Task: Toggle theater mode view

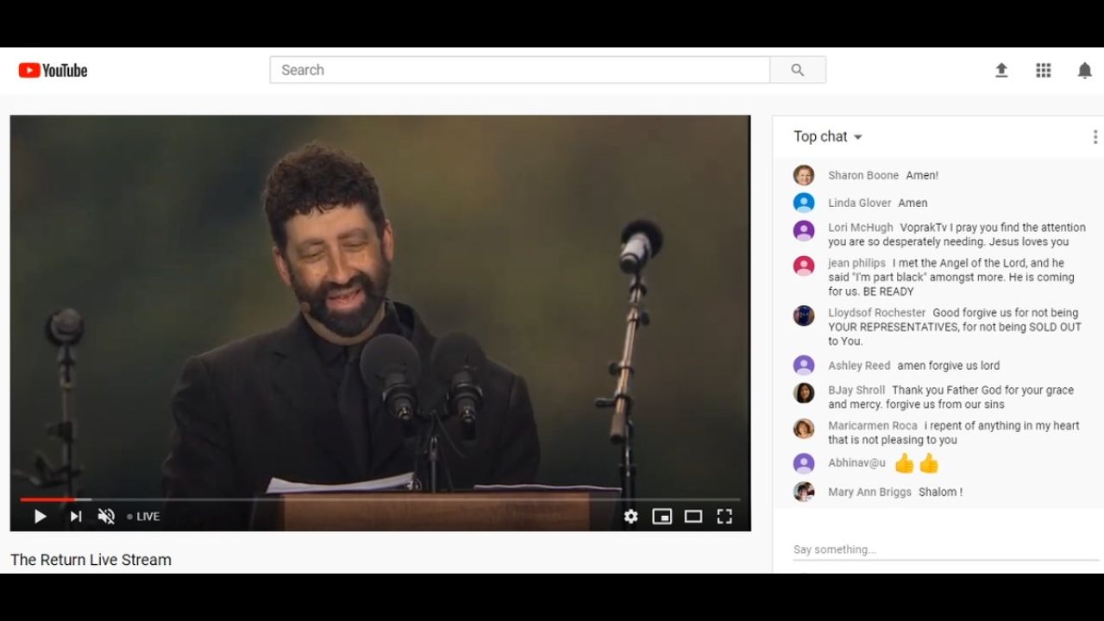Action: 693,517
